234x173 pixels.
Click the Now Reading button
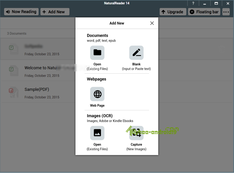pyautogui.click(x=21, y=12)
